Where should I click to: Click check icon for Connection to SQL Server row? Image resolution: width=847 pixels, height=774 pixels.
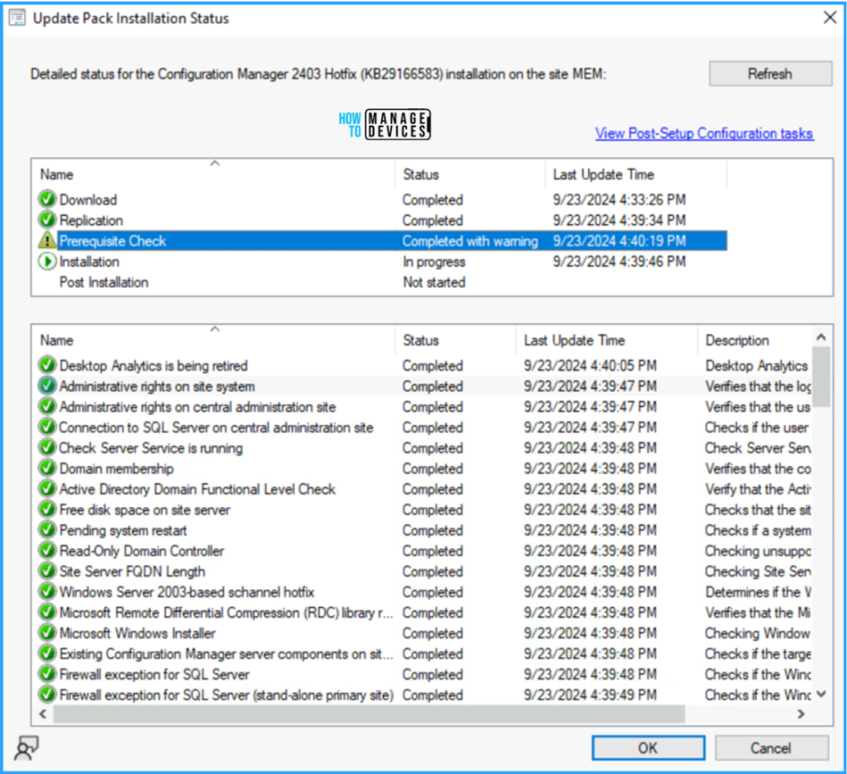(x=47, y=427)
